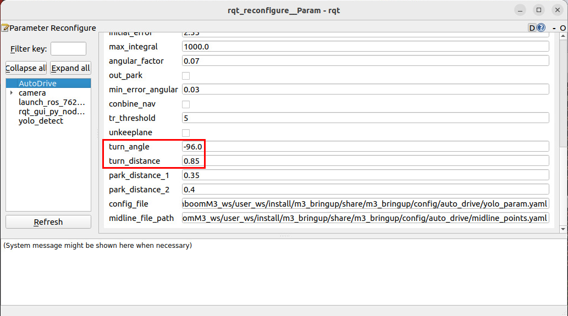Click the midline_file_path label
Viewport: 568px width, 316px height.
[141, 218]
